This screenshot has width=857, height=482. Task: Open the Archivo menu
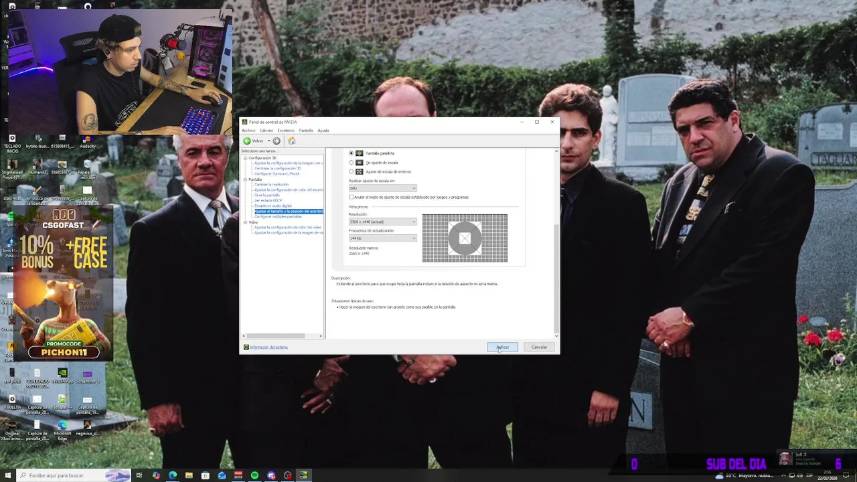248,131
